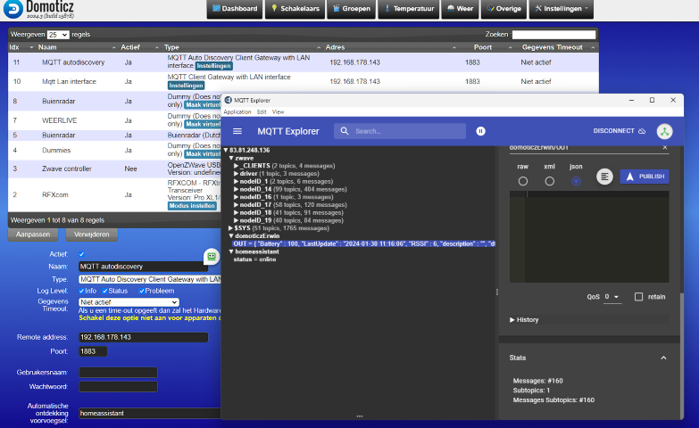Open the Gegevens Timeout dropdown
This screenshot has width=699, height=428.
(129, 302)
